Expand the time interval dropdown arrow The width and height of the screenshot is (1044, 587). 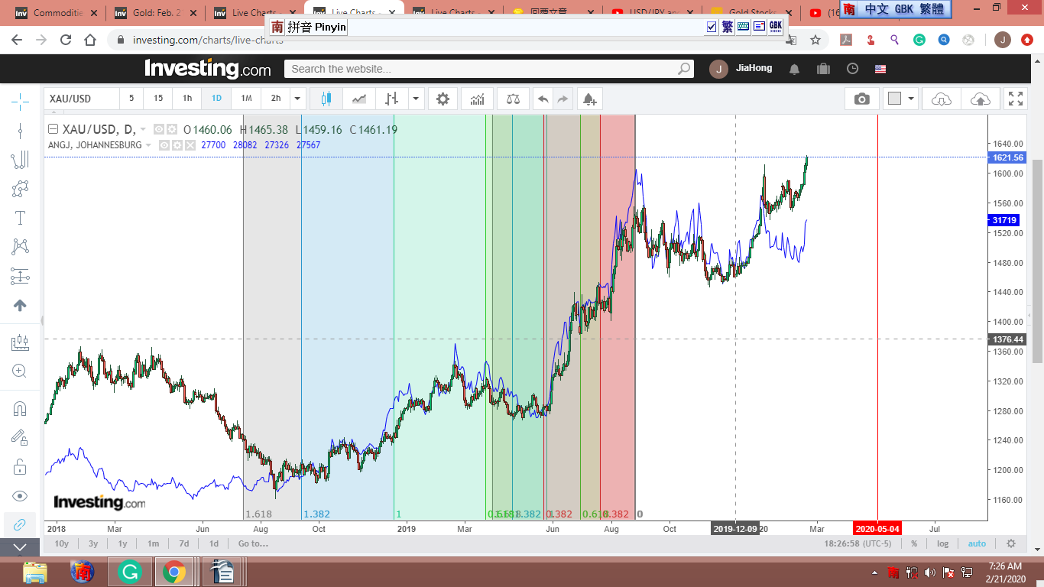coord(297,99)
